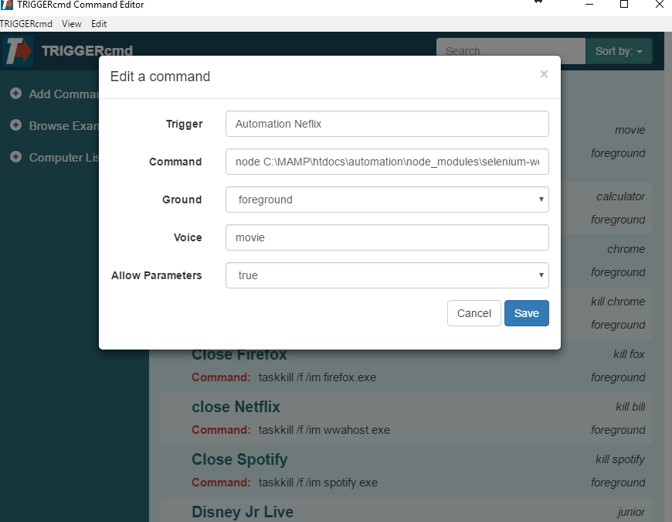Expand the Allow Parameters dropdown showing true

387,275
